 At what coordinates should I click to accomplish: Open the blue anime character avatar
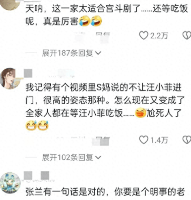[x=10, y=183]
